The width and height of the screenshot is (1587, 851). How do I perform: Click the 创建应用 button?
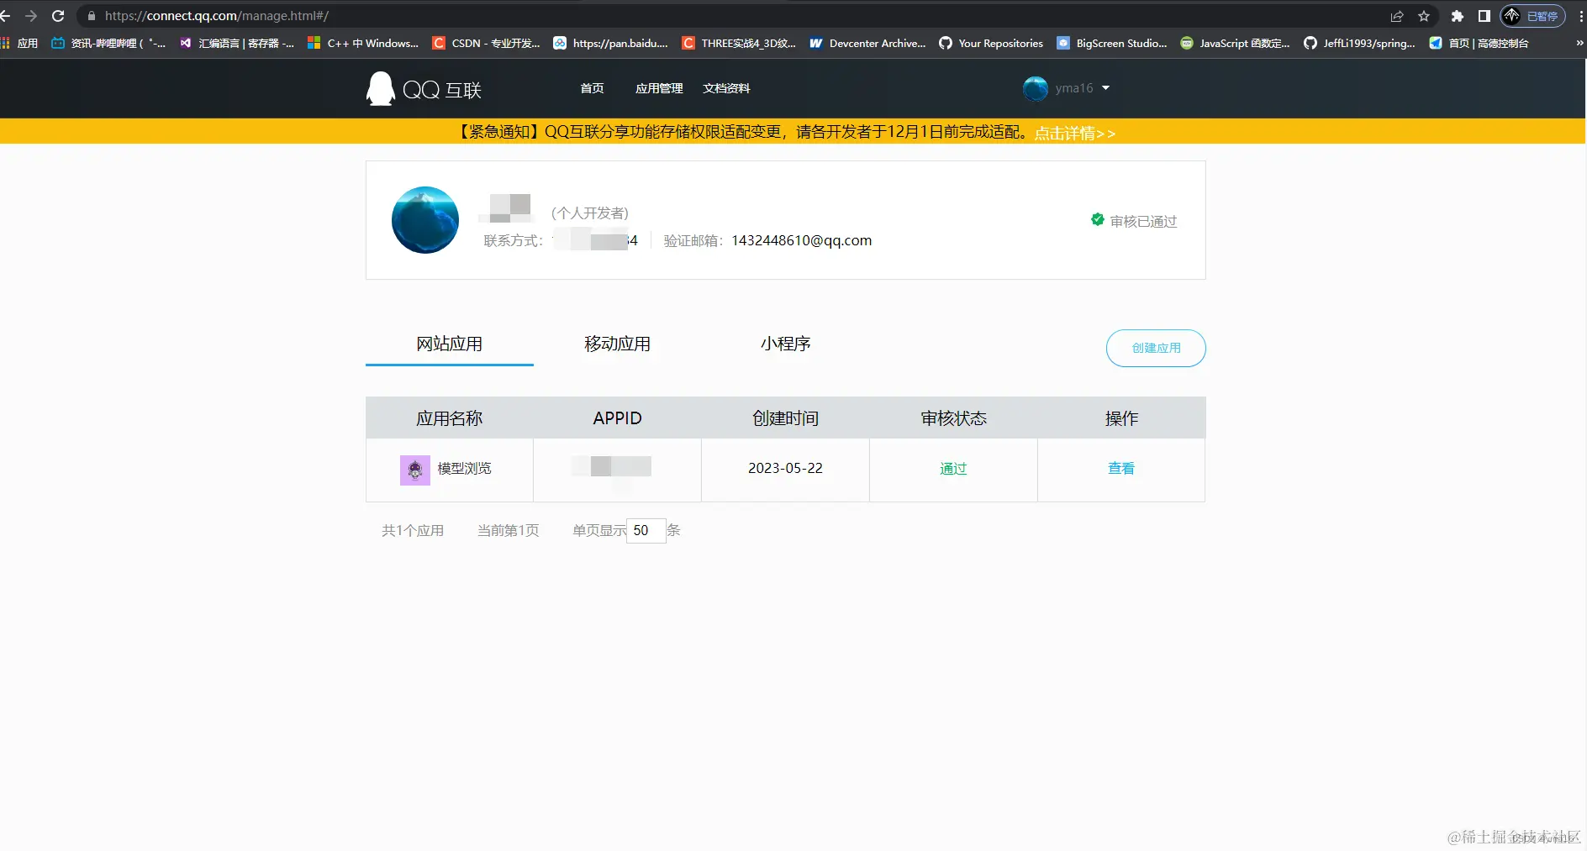[x=1156, y=348]
